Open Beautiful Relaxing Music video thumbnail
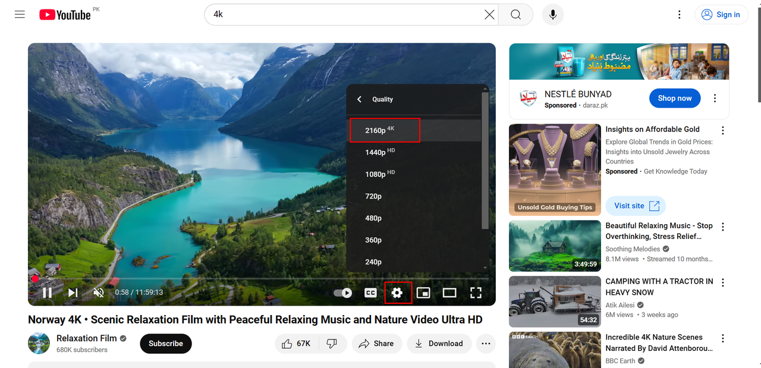 pos(555,246)
